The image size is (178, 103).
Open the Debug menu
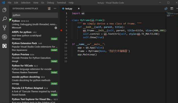50,3
